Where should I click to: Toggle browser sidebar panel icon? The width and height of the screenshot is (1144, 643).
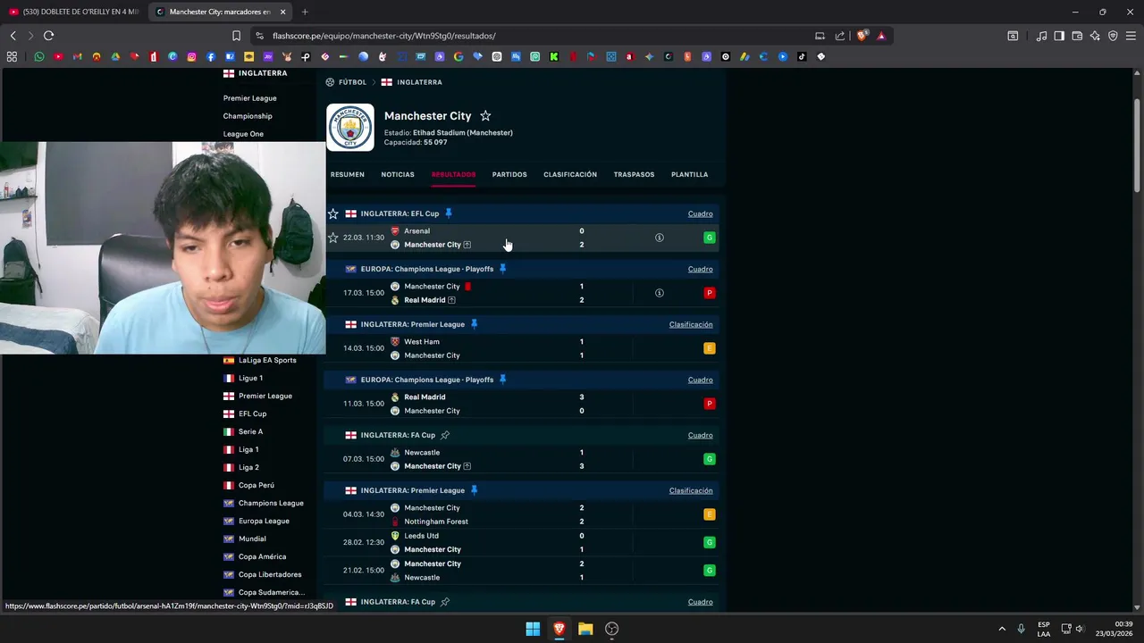pos(1059,36)
